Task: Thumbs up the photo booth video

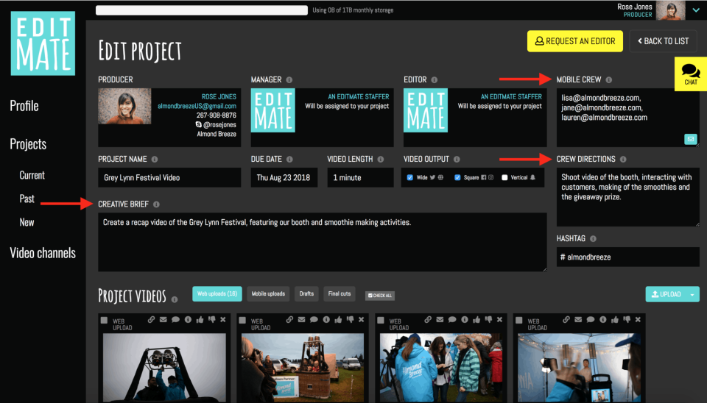Action: (x=615, y=320)
